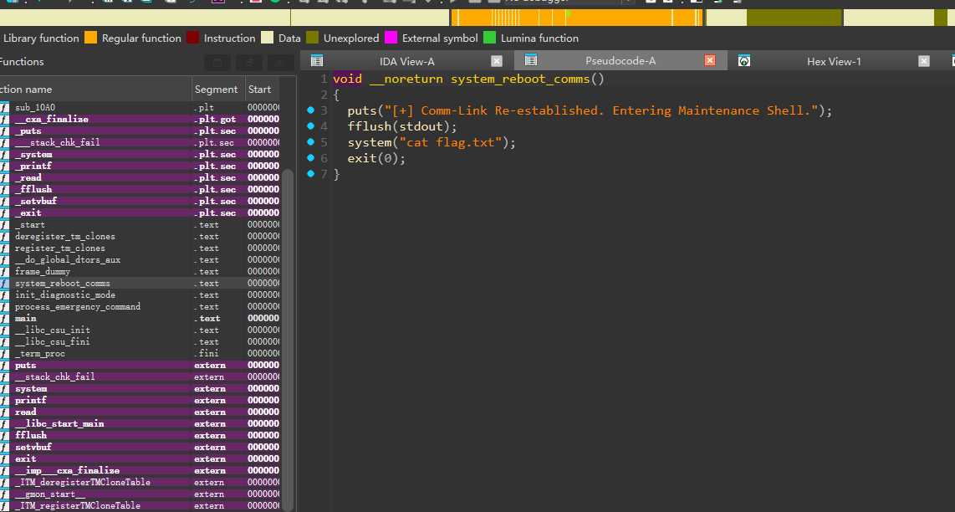Viewport: 955px width, 512px height.
Task: Click the function icon beside frame_dummy
Action: click(x=4, y=271)
